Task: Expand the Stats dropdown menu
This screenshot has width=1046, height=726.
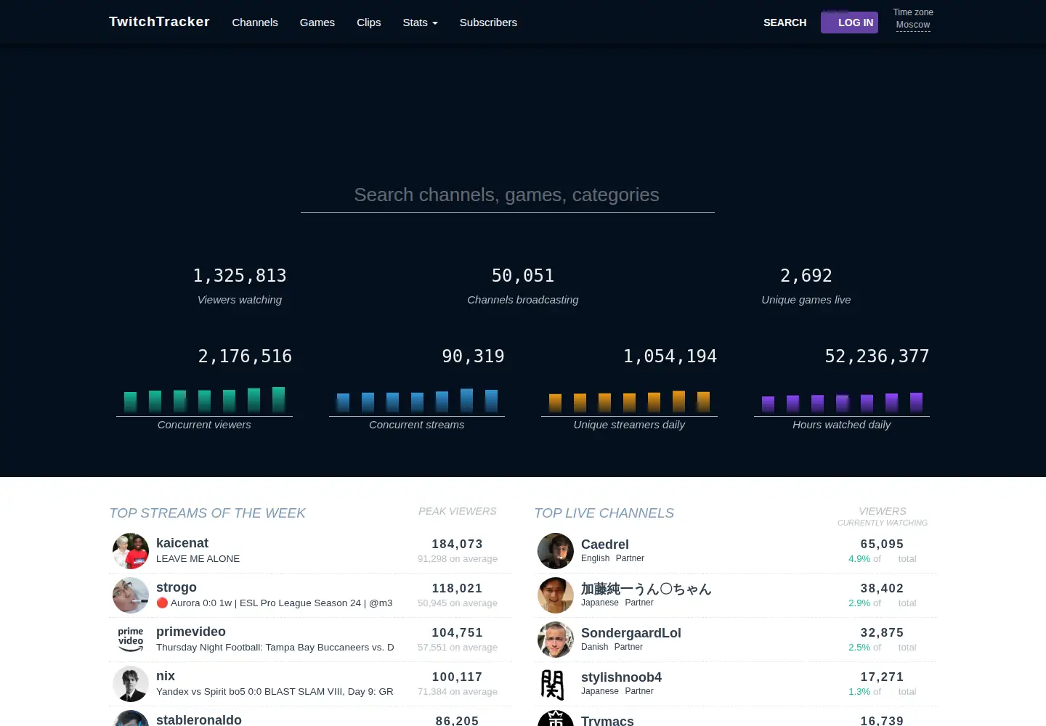Action: (421, 23)
